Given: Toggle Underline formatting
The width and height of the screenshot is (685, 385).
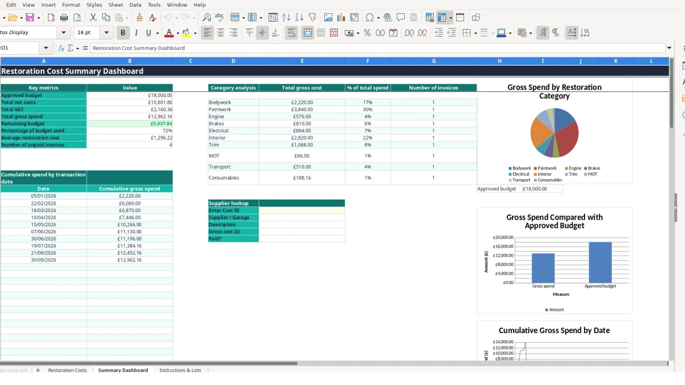Looking at the screenshot, I should pyautogui.click(x=148, y=33).
